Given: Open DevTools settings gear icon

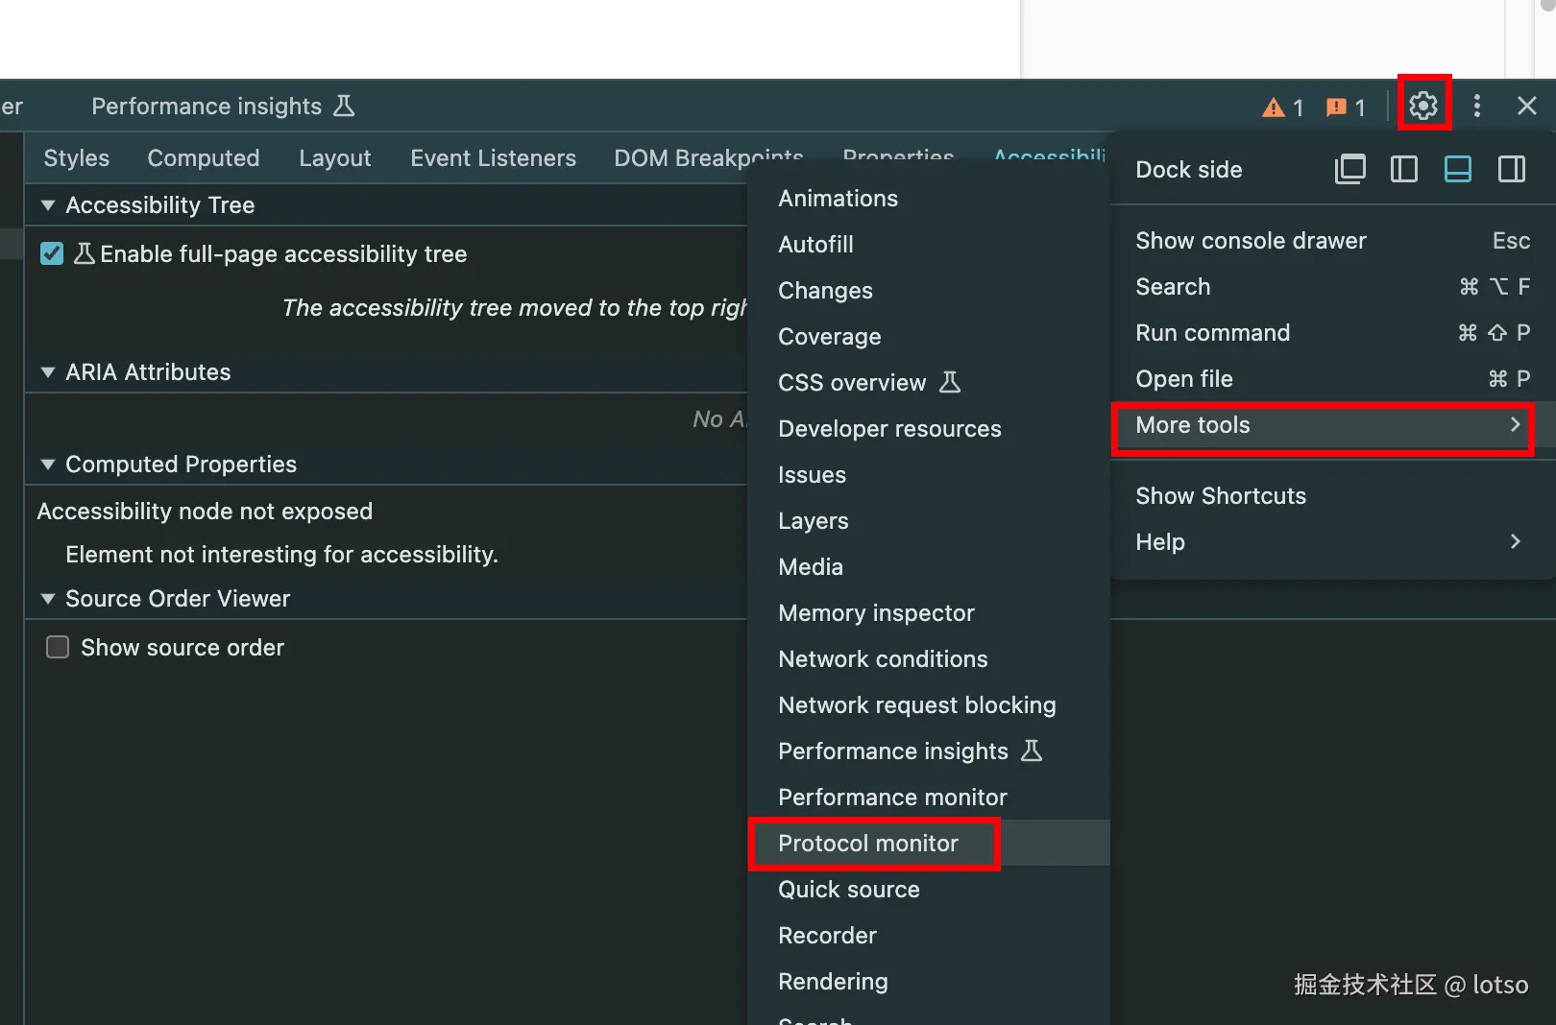Looking at the screenshot, I should click(1423, 106).
